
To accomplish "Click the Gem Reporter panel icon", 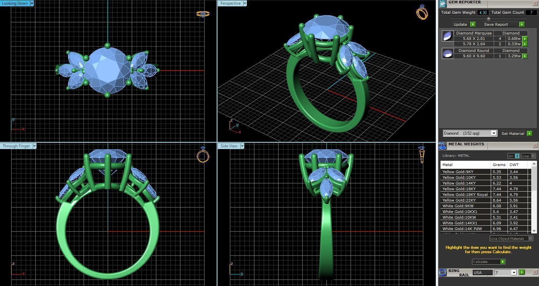I will pyautogui.click(x=443, y=3).
